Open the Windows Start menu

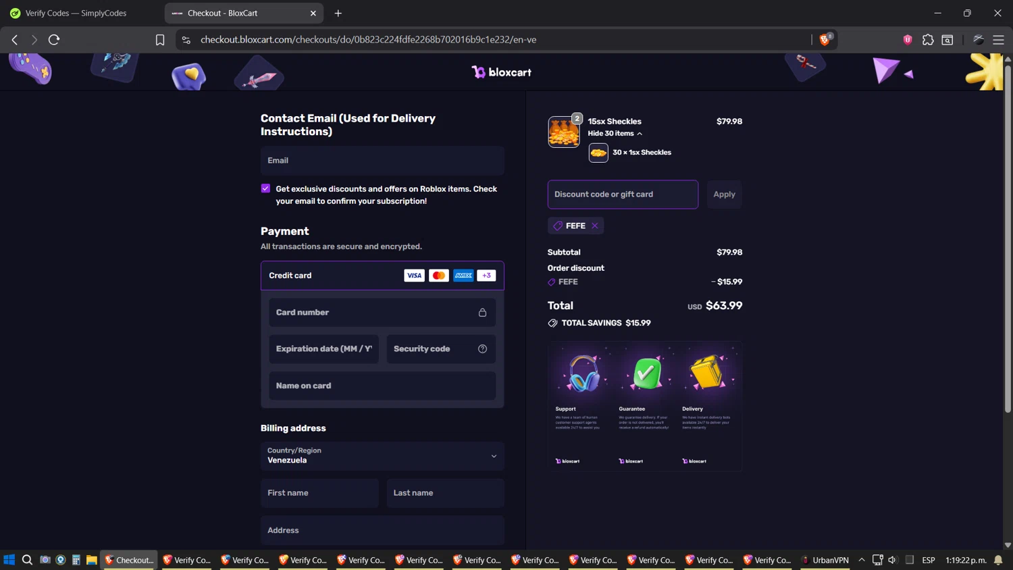click(x=9, y=560)
